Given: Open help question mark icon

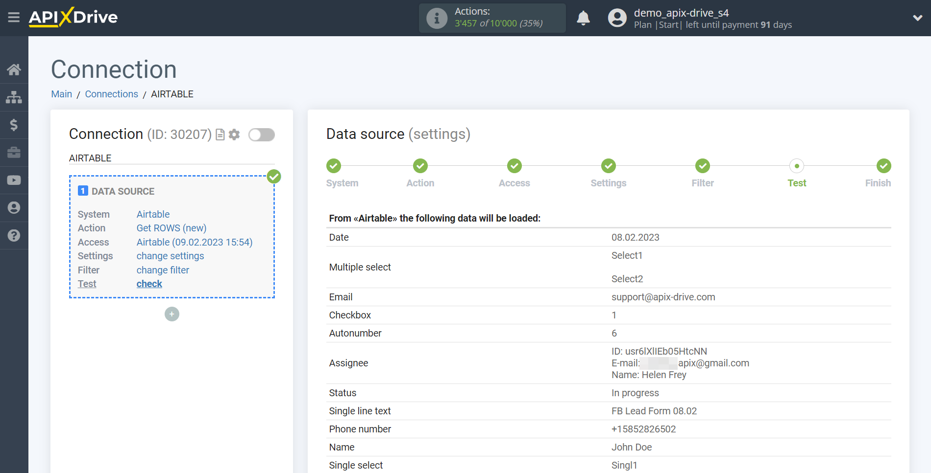Looking at the screenshot, I should point(14,235).
